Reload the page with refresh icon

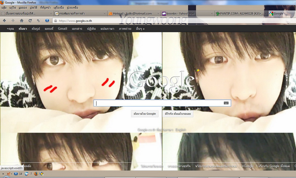30,21
